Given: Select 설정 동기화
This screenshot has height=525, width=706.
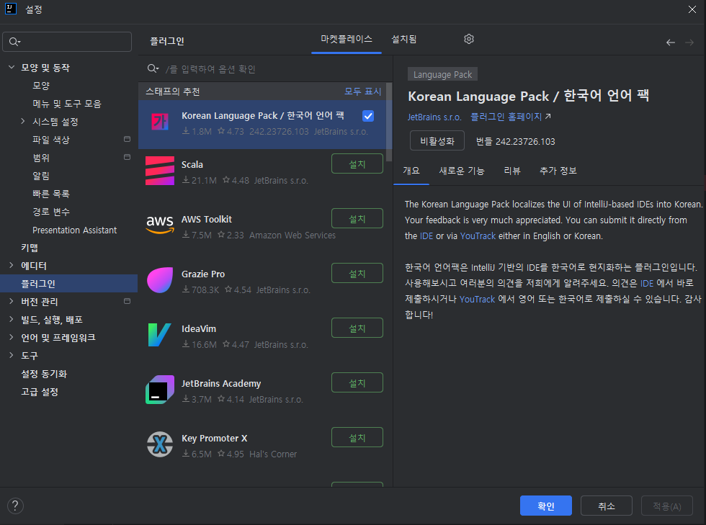Looking at the screenshot, I should 44,373.
